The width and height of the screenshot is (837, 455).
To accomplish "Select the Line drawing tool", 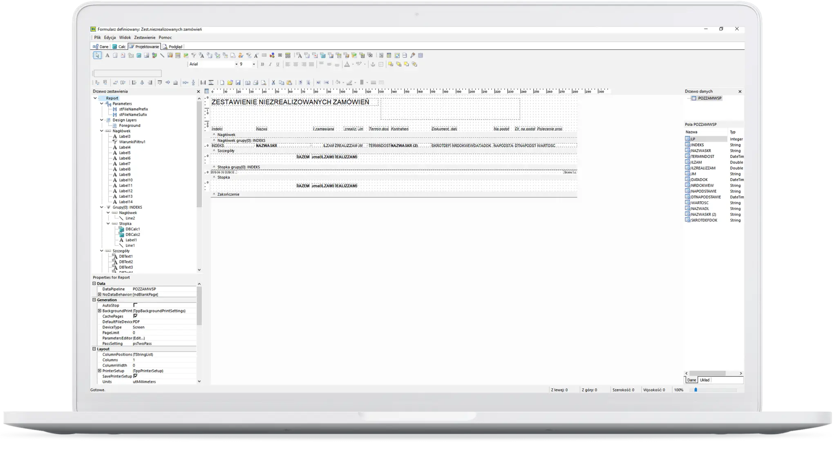I will click(x=162, y=55).
